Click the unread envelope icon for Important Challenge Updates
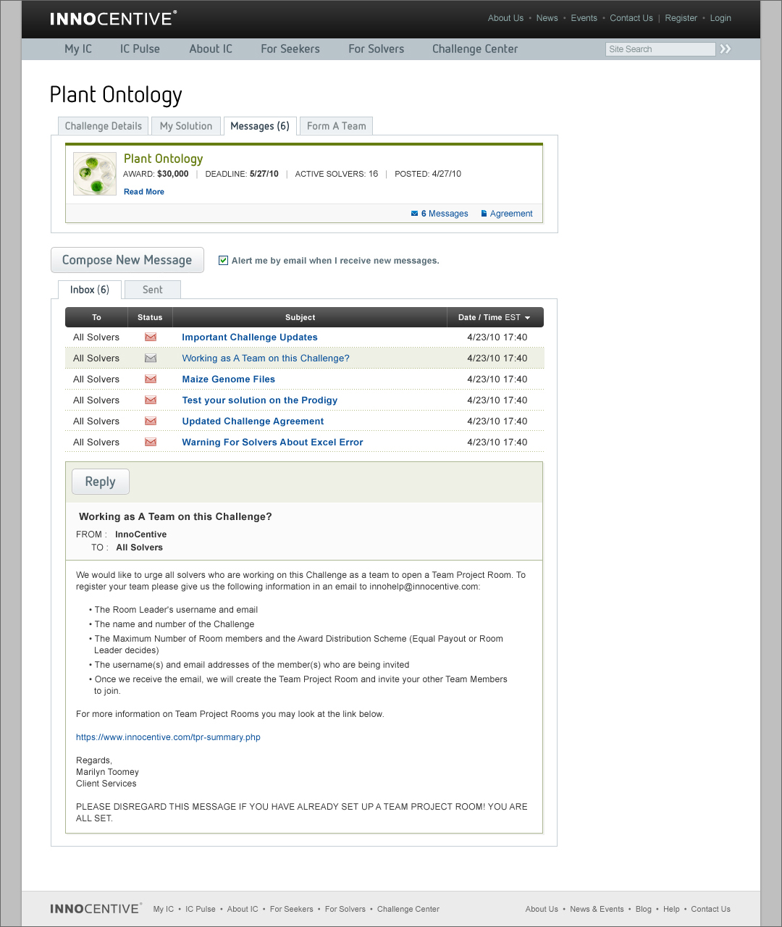782x927 pixels. [x=151, y=337]
